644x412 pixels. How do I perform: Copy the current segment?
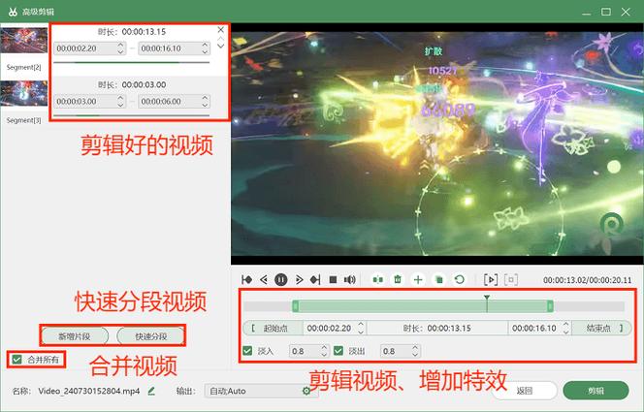[438, 280]
